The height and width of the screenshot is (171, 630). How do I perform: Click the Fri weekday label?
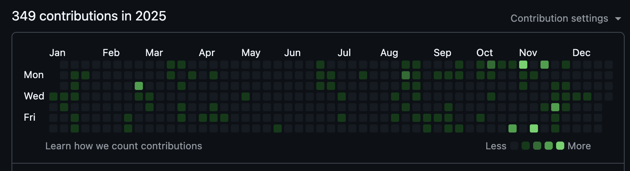click(x=30, y=118)
